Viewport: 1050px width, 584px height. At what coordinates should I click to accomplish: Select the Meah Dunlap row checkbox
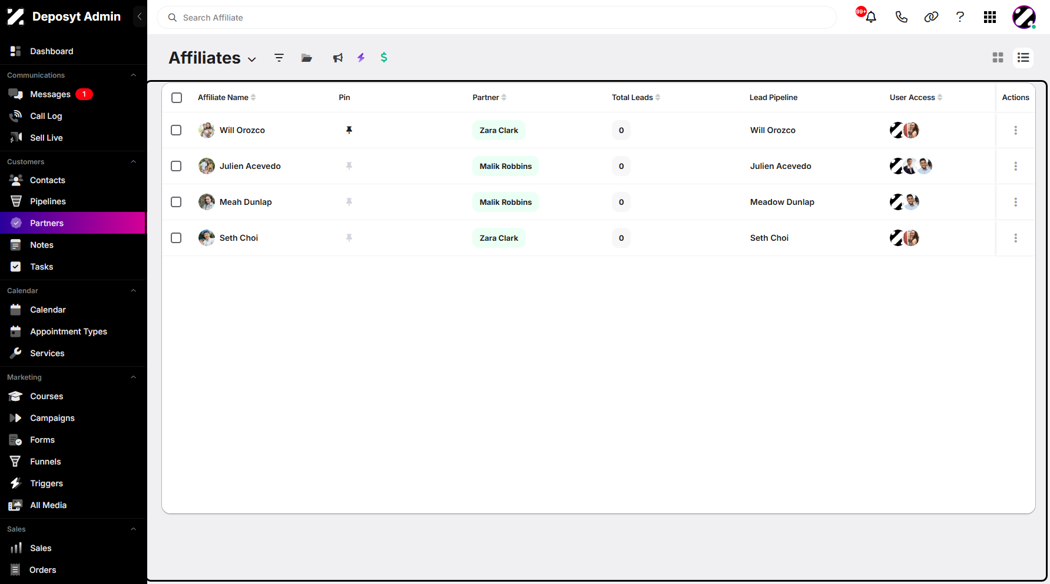176,202
